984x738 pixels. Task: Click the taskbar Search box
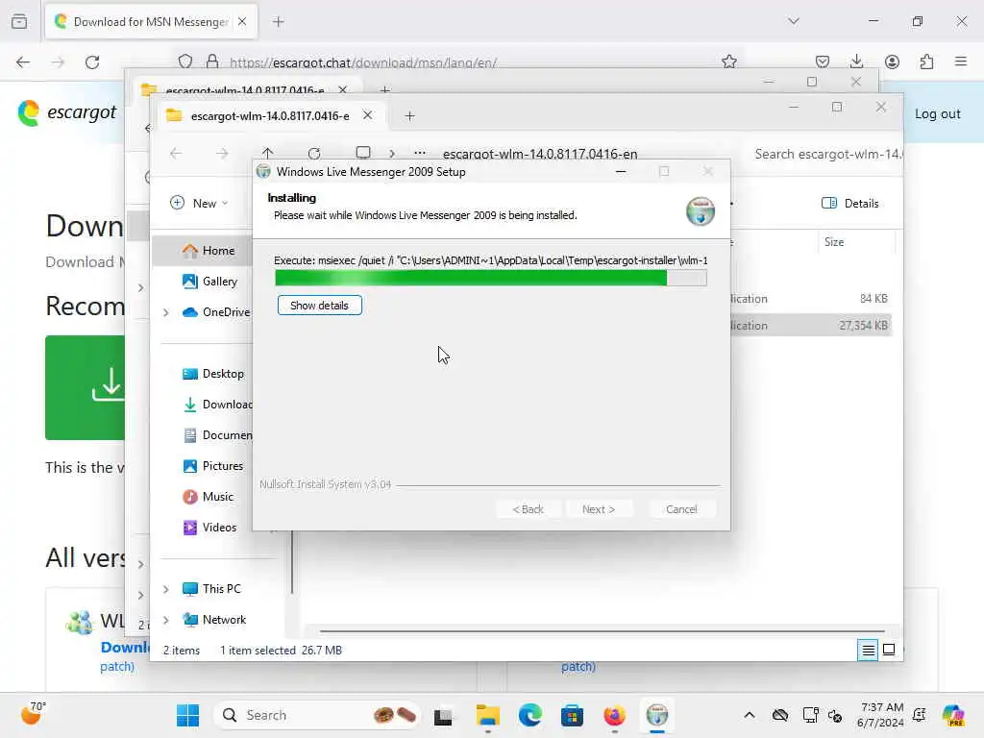[317, 715]
